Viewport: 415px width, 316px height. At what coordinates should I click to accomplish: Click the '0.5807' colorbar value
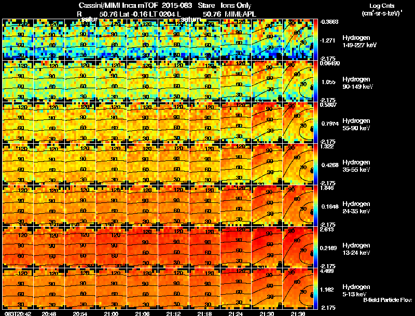click(328, 105)
